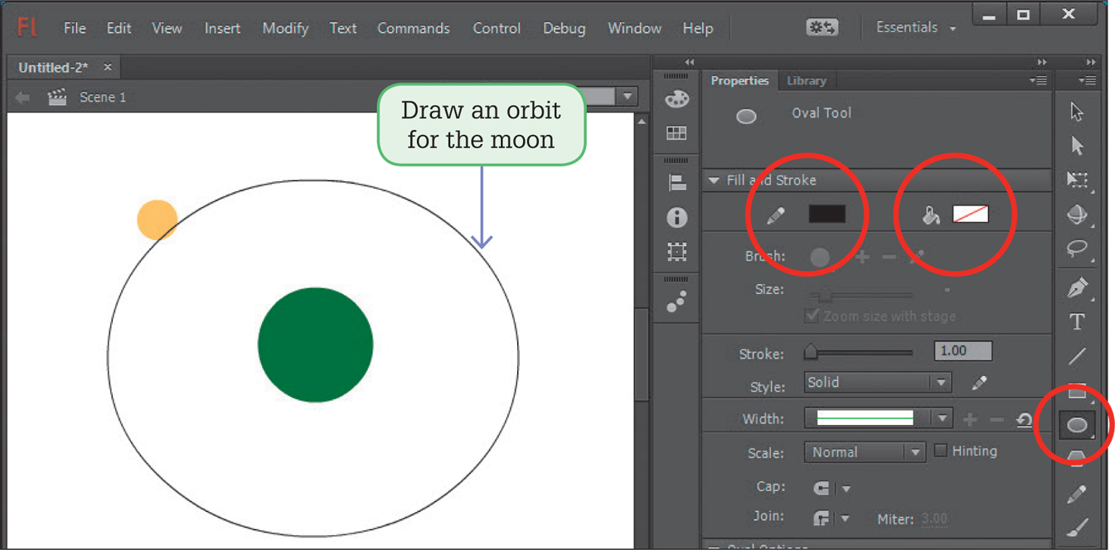Click the Stroke value field showing 1.00

(x=962, y=351)
